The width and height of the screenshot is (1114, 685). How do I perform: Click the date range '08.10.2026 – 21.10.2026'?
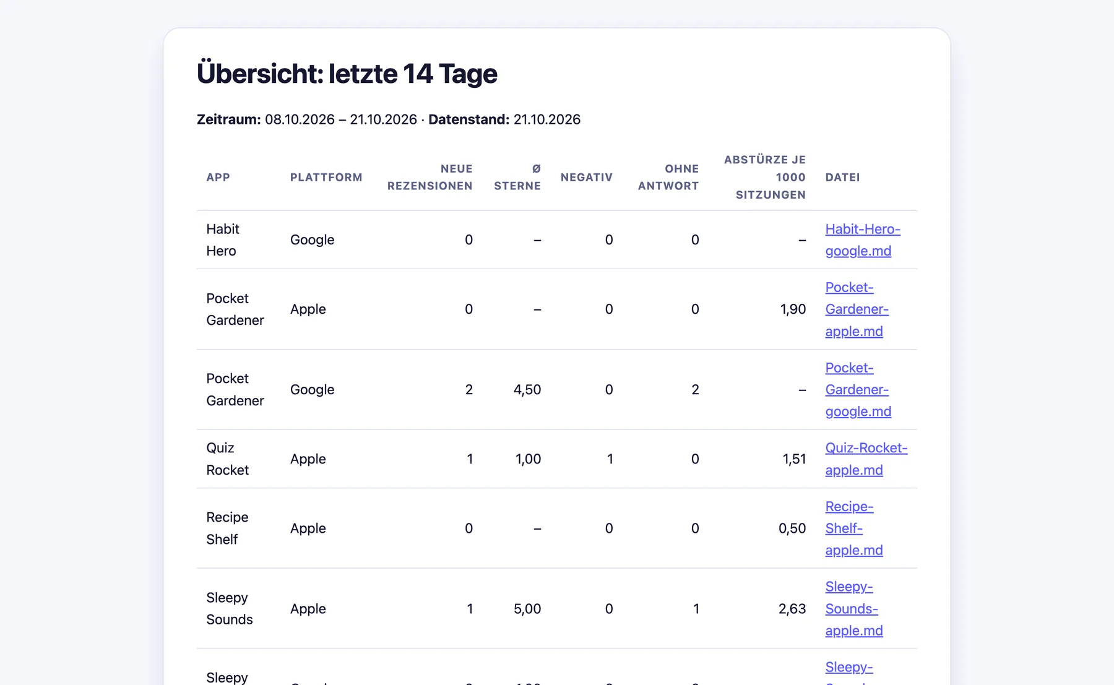click(x=341, y=119)
